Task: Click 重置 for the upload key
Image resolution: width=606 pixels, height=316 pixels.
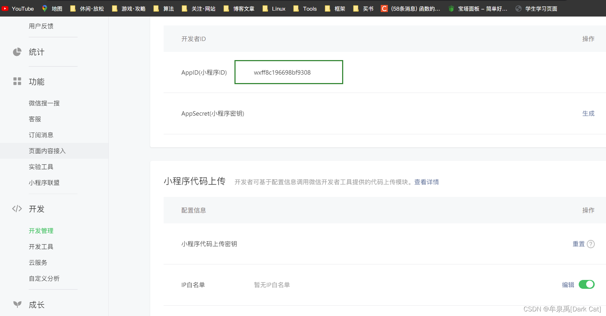Action: click(579, 244)
